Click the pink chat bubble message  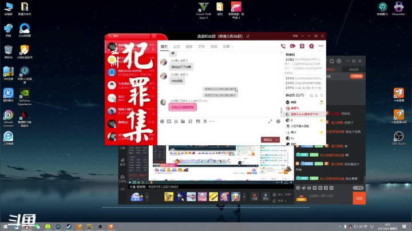183,107
